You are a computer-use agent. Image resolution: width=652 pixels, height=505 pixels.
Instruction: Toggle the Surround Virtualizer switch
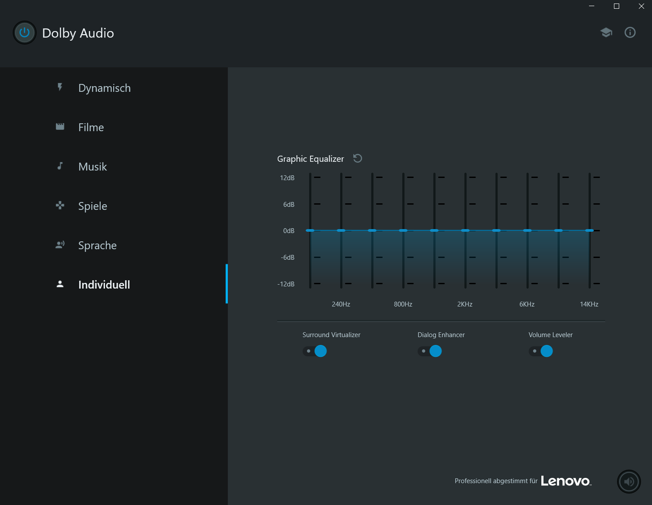(x=315, y=351)
